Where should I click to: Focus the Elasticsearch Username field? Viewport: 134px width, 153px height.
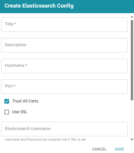[x=64, y=129]
